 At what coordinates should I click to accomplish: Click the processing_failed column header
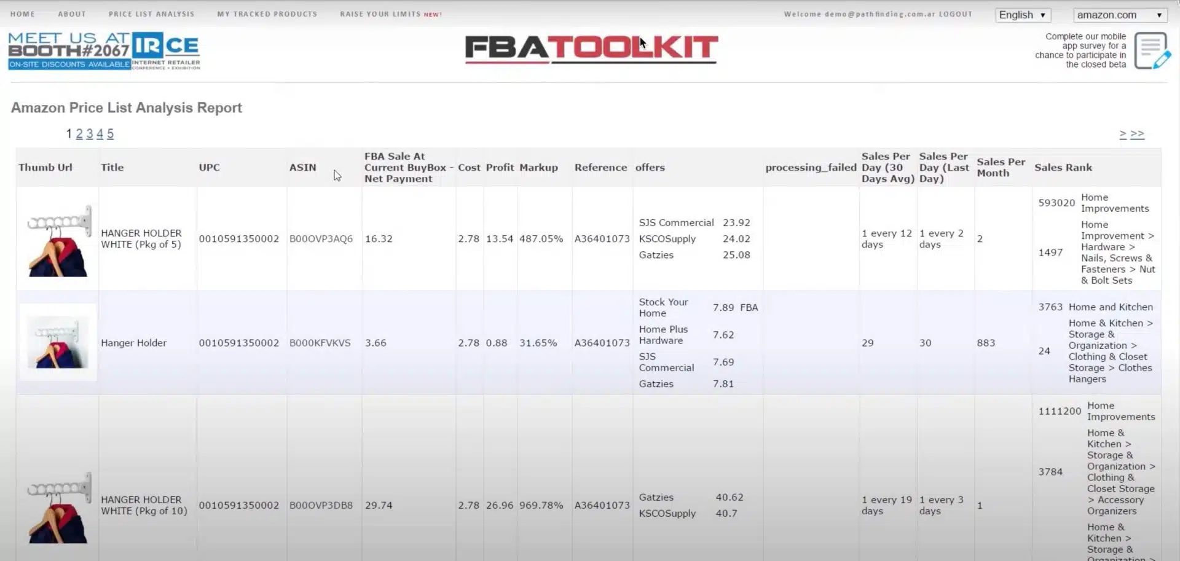point(811,167)
